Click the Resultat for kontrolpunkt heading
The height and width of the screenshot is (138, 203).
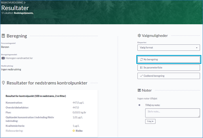click(36, 96)
